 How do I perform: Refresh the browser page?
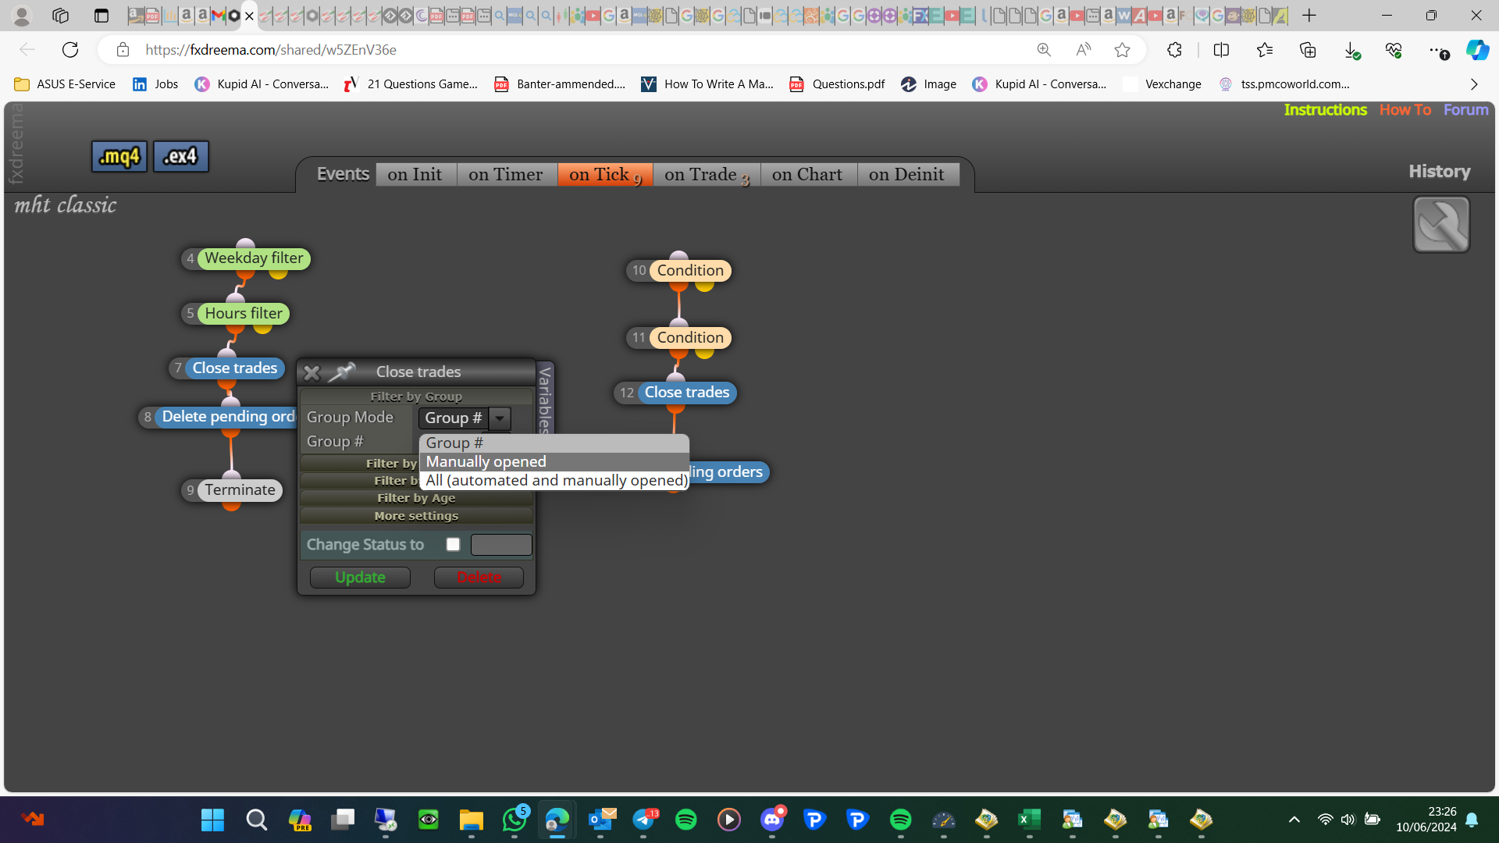(x=70, y=50)
